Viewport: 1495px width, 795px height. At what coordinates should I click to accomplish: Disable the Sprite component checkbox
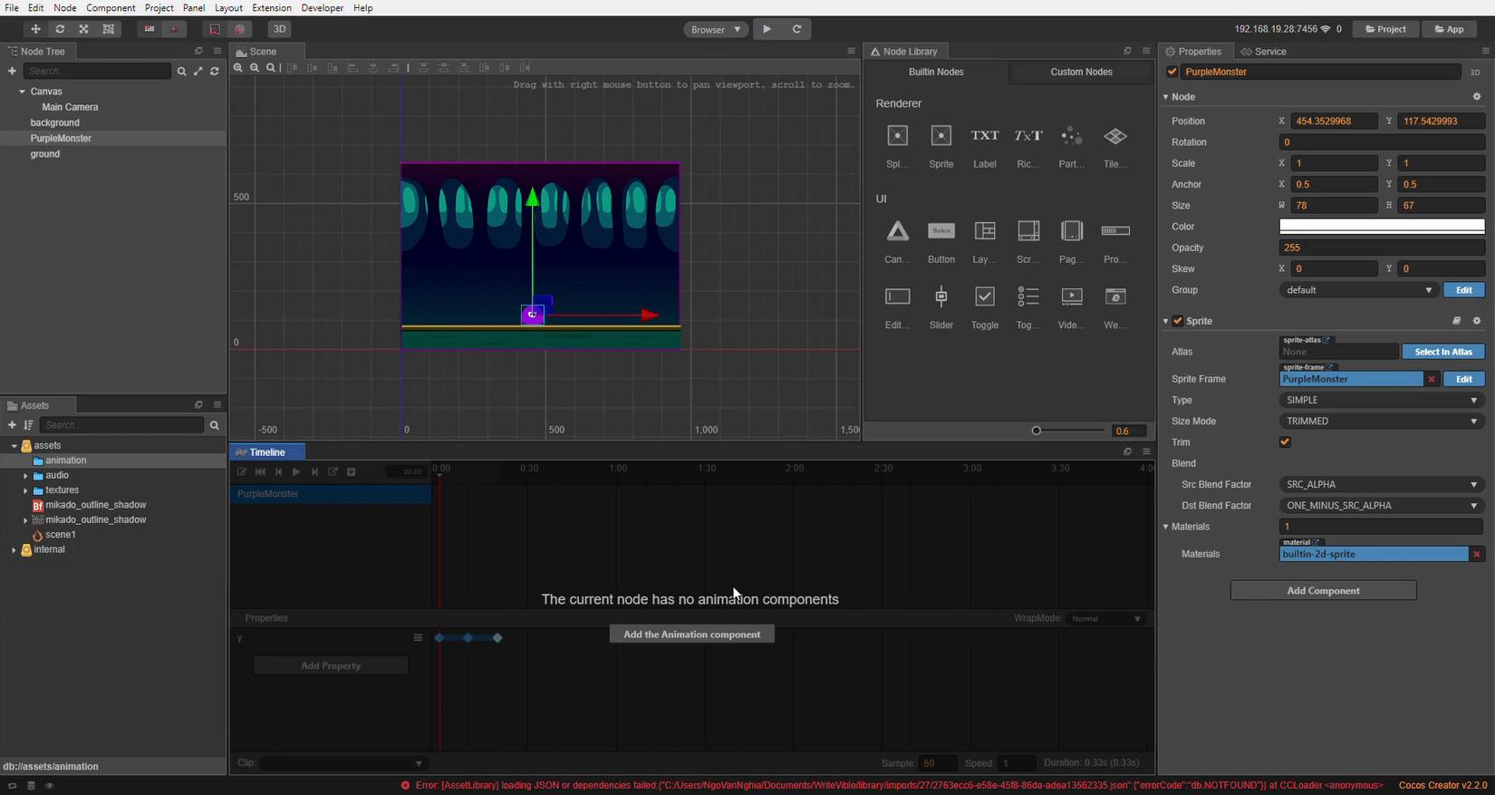(x=1178, y=321)
